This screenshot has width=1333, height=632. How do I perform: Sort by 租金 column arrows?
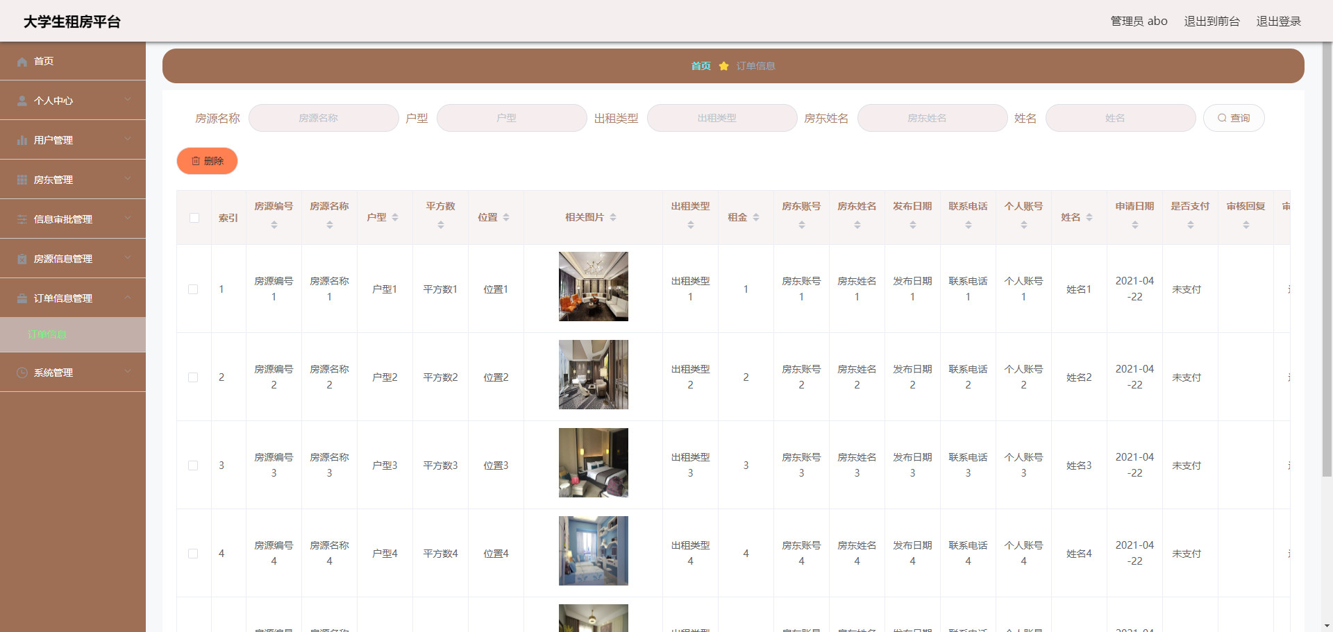[x=756, y=217]
